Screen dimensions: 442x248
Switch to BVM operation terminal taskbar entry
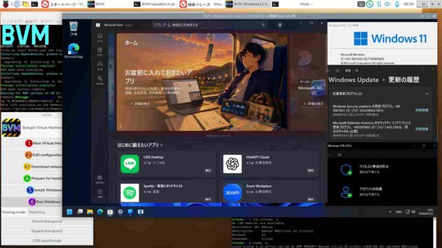[x=155, y=4]
